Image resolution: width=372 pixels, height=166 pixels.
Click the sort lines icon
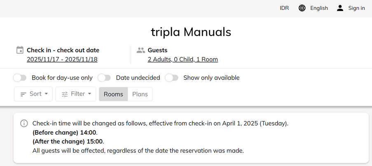pyautogui.click(x=23, y=94)
